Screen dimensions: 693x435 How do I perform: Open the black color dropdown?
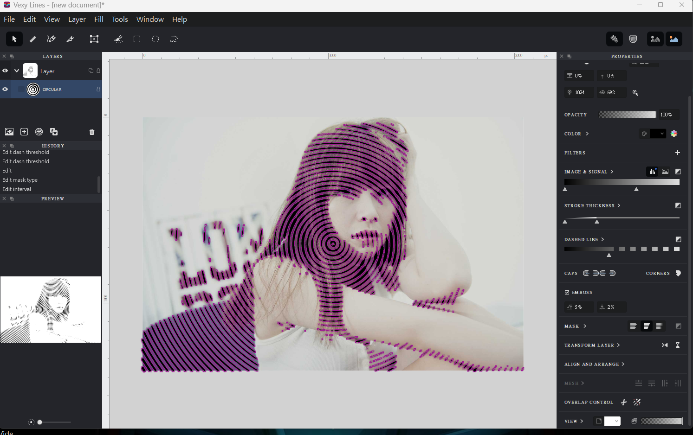click(658, 134)
